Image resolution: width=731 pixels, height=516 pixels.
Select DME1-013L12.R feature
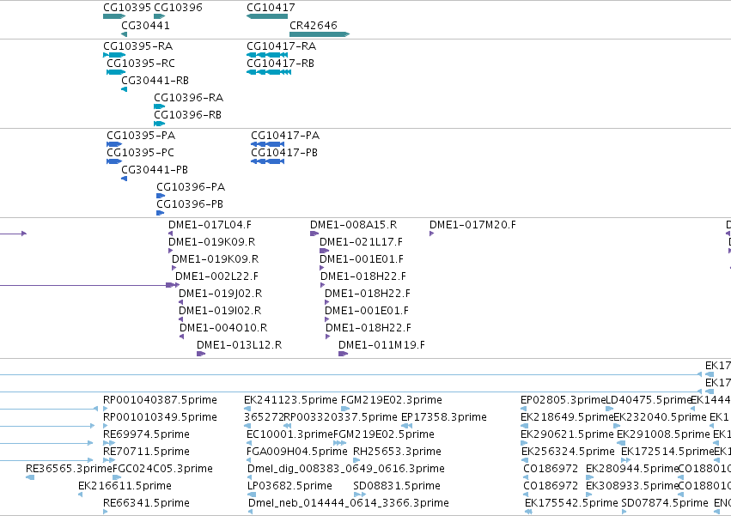[x=201, y=354]
